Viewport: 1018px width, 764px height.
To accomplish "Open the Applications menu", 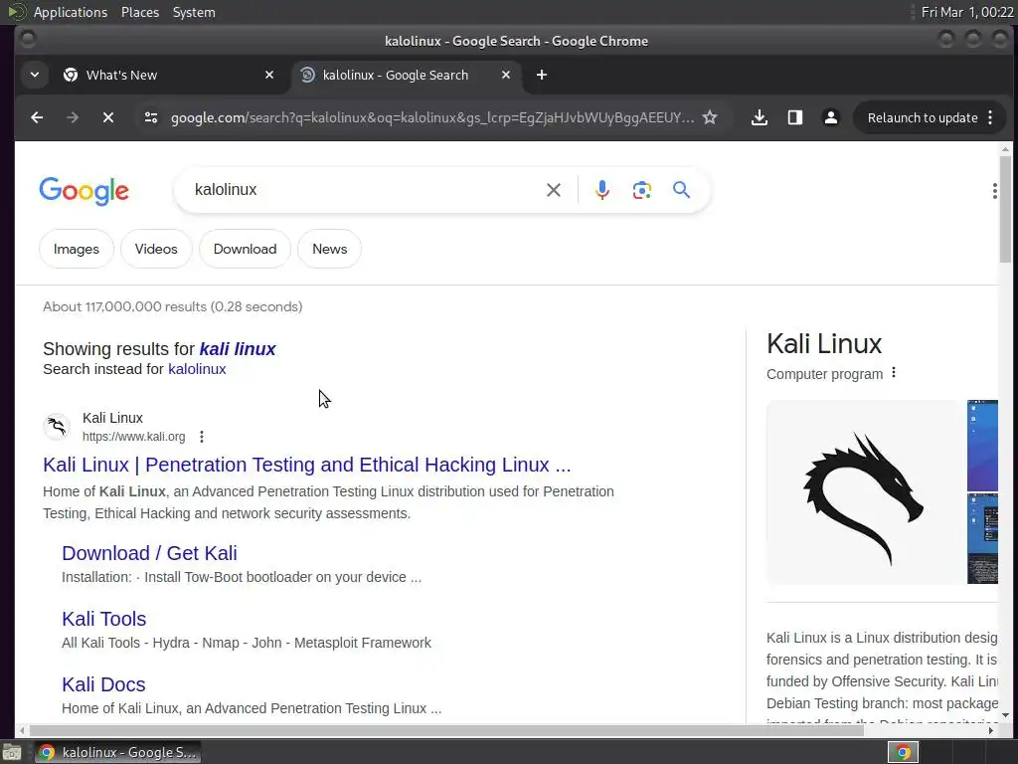I will 71,12.
